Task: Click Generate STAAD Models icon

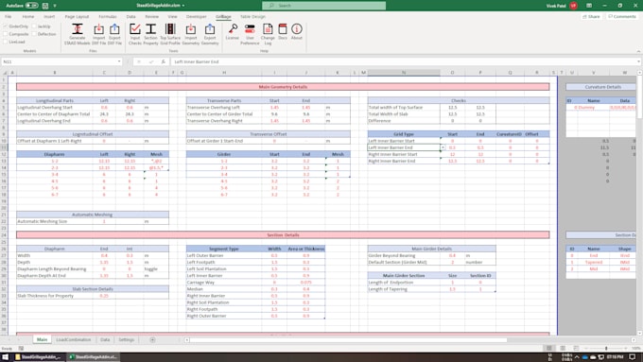Action: pyautogui.click(x=78, y=29)
